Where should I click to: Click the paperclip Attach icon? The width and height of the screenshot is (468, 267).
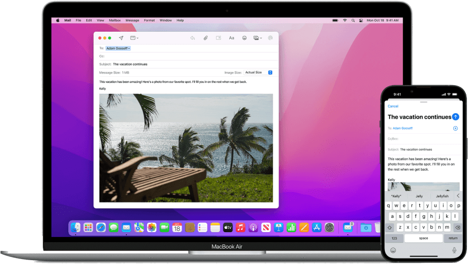(205, 38)
